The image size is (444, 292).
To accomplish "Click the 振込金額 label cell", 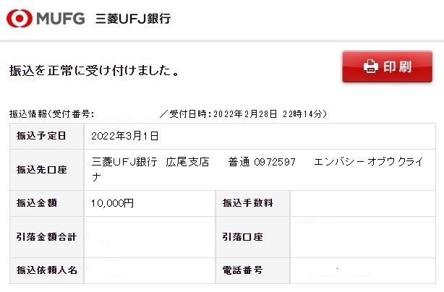I will pos(47,203).
